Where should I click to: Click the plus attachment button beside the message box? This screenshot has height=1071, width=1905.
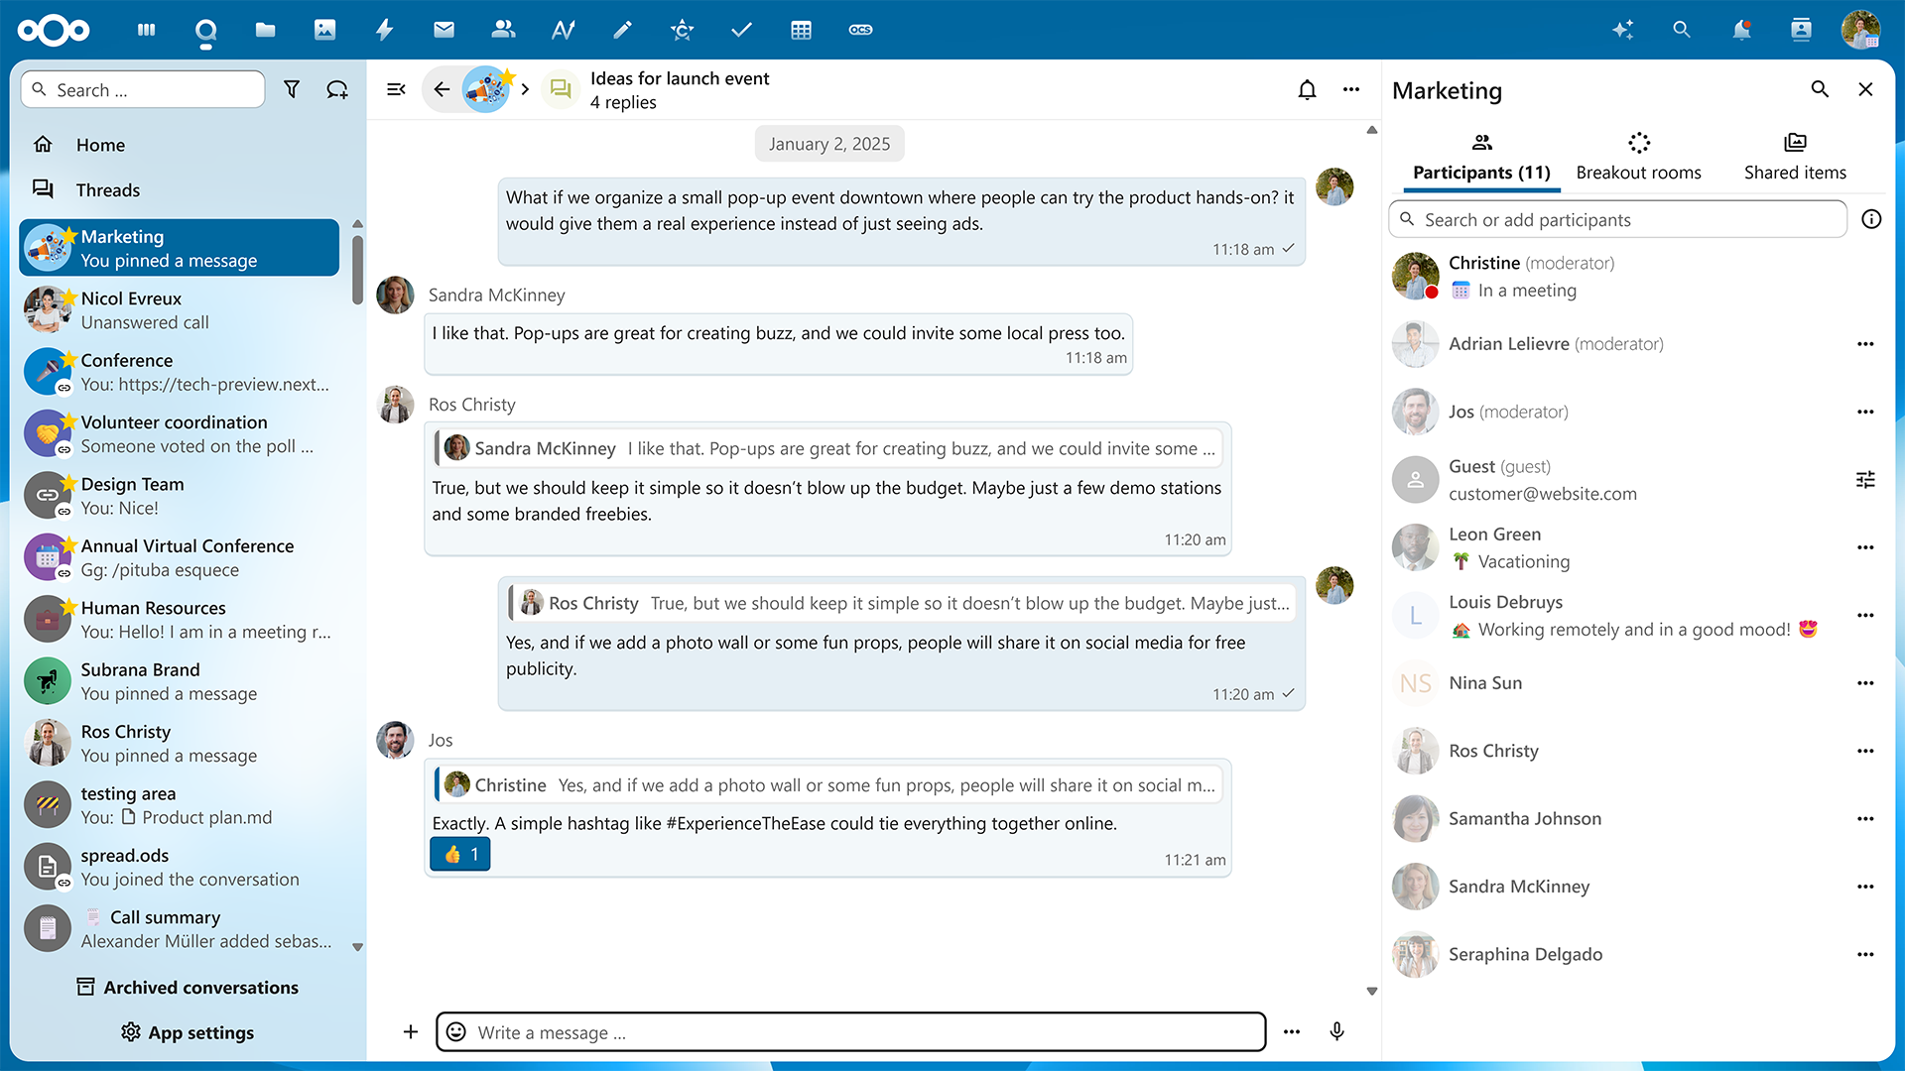tap(411, 1031)
